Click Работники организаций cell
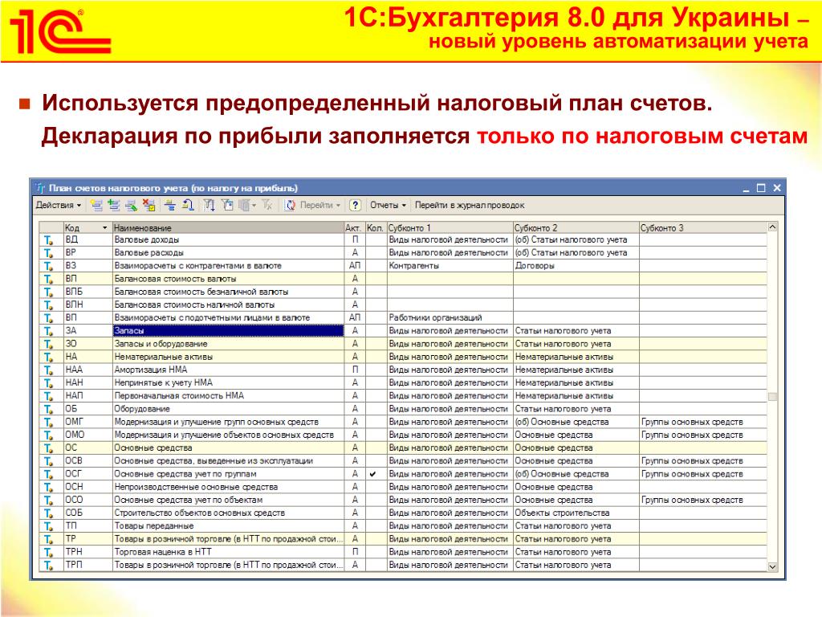822x617 pixels. tap(450, 317)
